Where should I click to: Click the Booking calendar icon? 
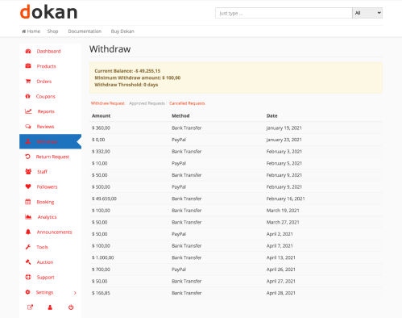point(28,202)
